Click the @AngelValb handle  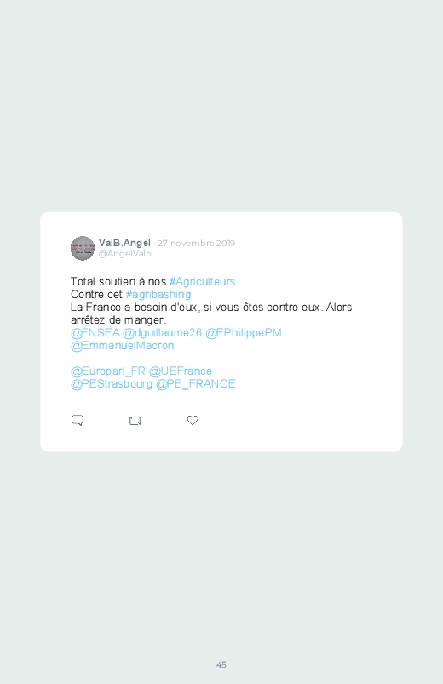click(125, 254)
